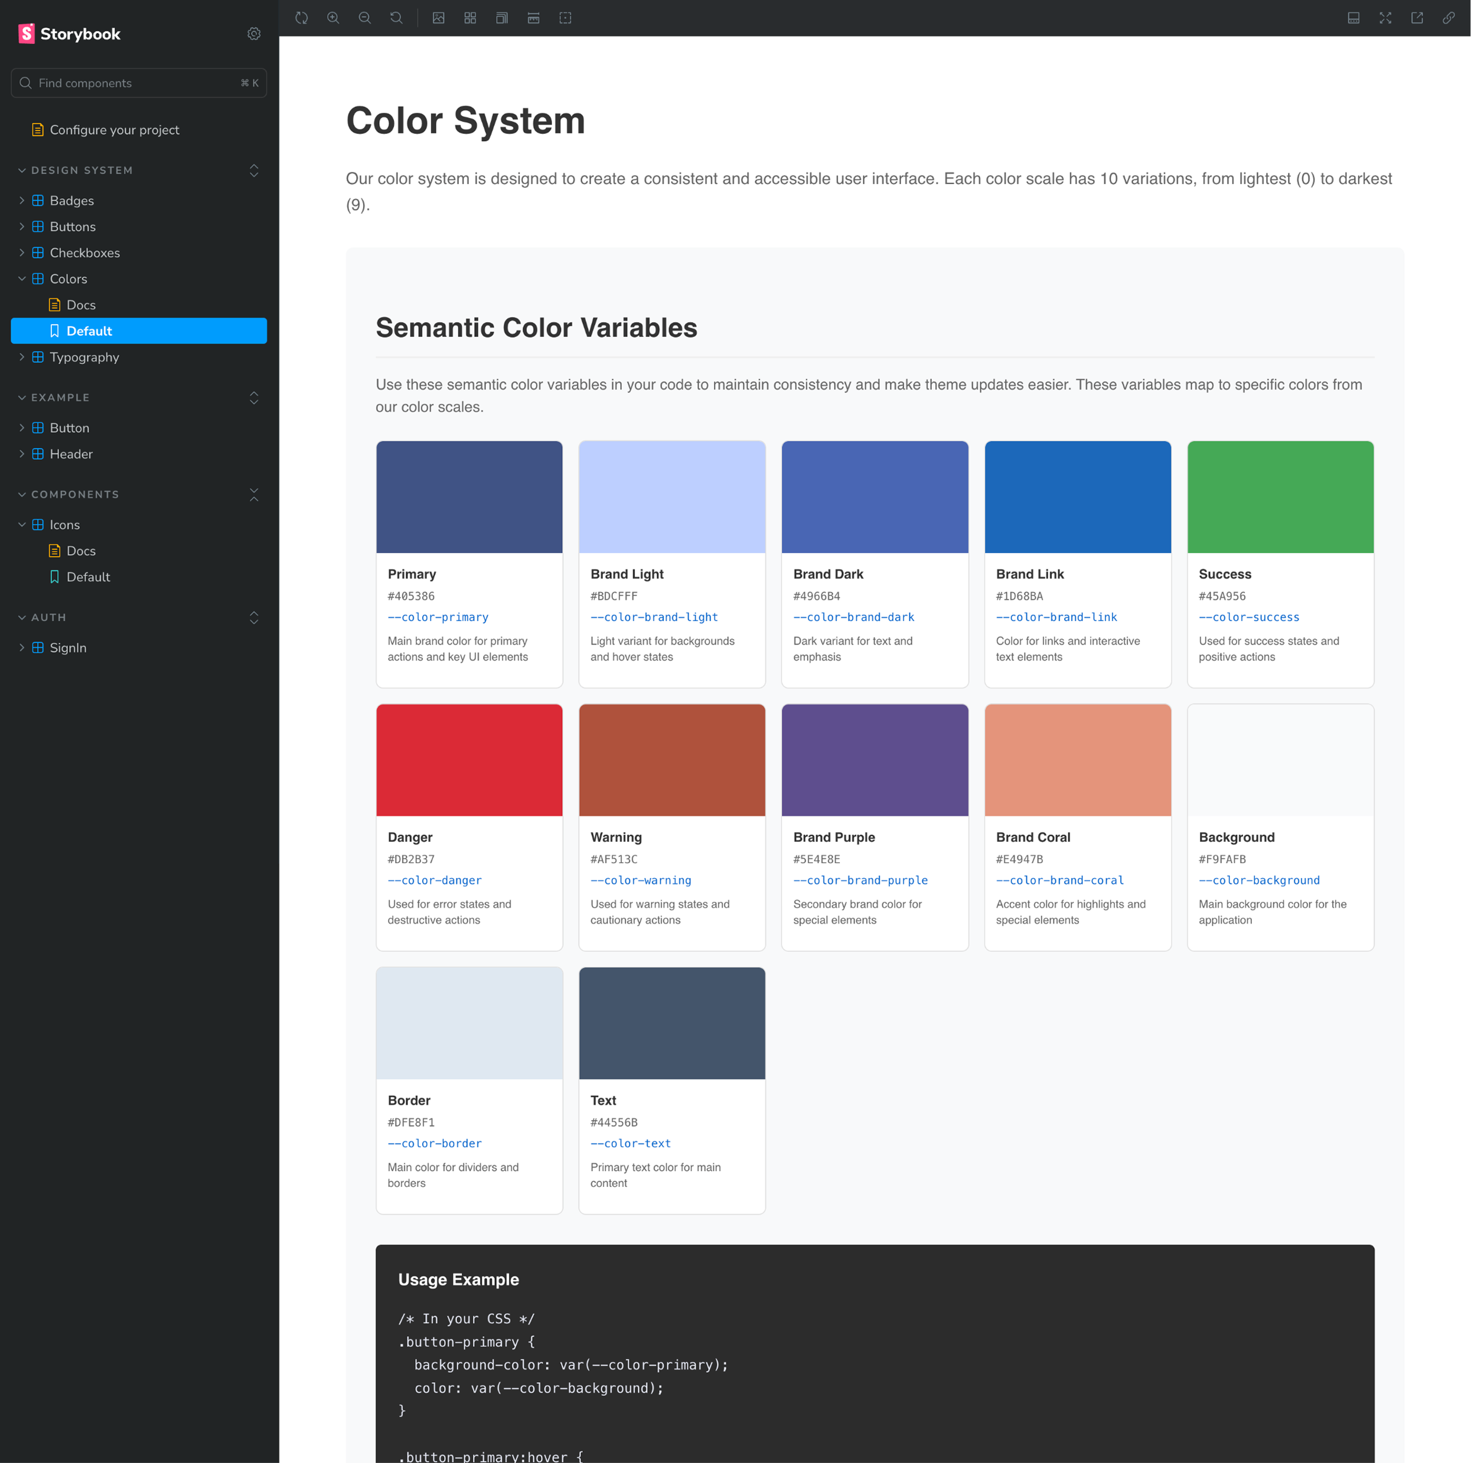
Task: Zoom in on the preview
Action: pos(334,18)
